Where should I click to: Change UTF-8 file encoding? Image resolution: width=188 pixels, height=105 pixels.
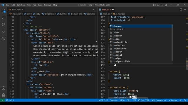122,100
